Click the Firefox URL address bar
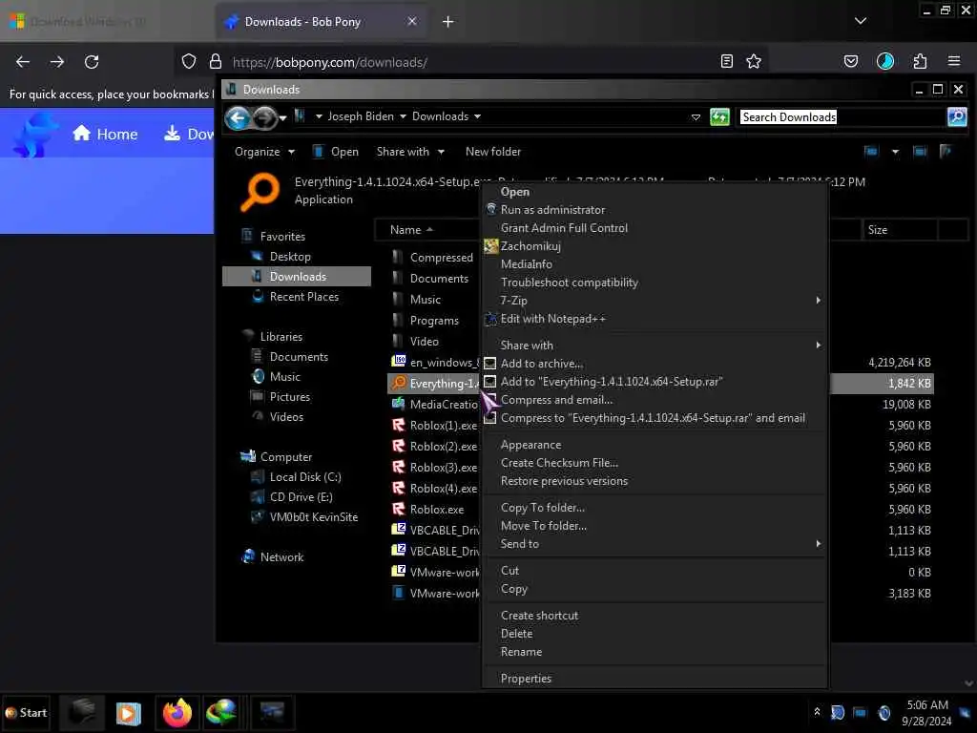Screen dimensions: 977x733 point(472,62)
